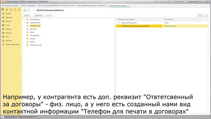The image size is (211, 119).
Task: Click status bar performance icon
Action: (2, 117)
